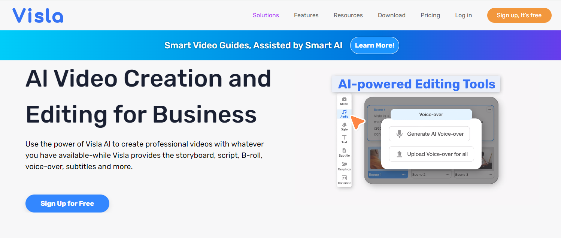561x238 pixels.
Task: Open the Resources menu
Action: tap(348, 15)
